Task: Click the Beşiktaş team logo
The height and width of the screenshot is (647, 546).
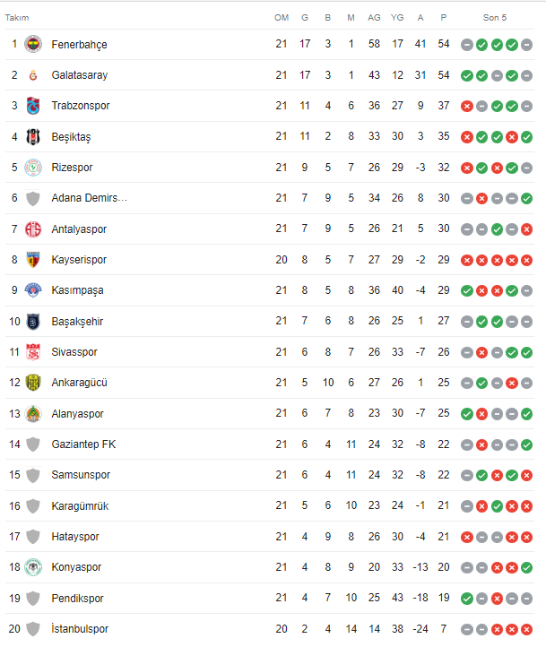Action: coord(33,136)
